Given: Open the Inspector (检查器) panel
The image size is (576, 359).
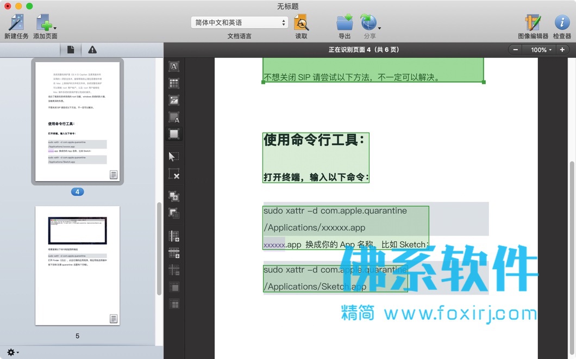Looking at the screenshot, I should [562, 22].
